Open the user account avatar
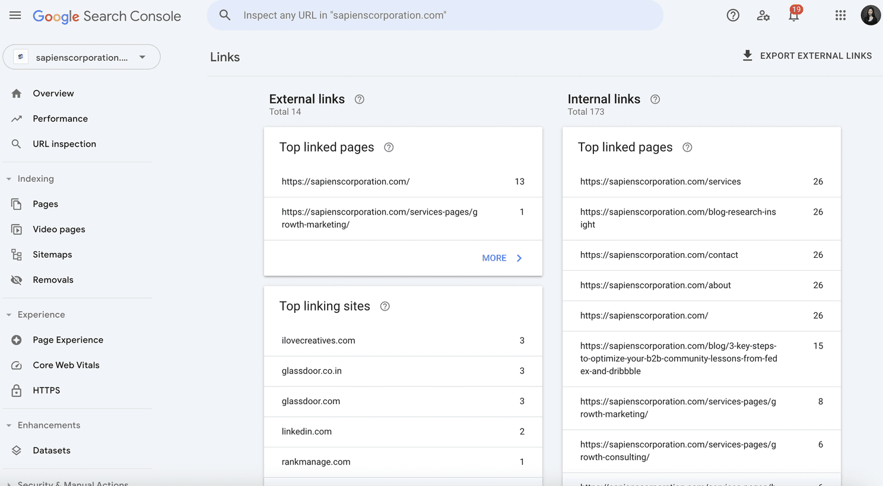Viewport: 883px width, 486px height. pos(870,15)
